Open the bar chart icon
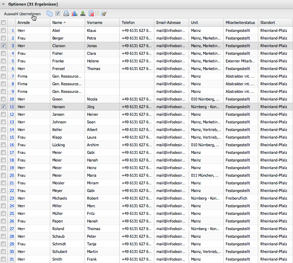293x263 pixels. tap(75, 14)
